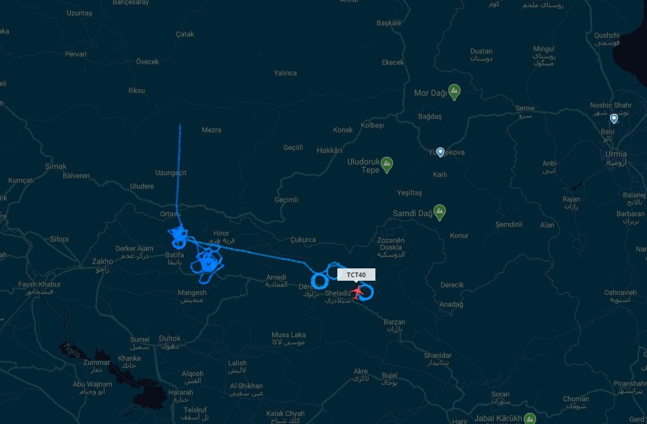Image resolution: width=647 pixels, height=424 pixels.
Task: Click the Şemdinli town label
Action: click(509, 224)
